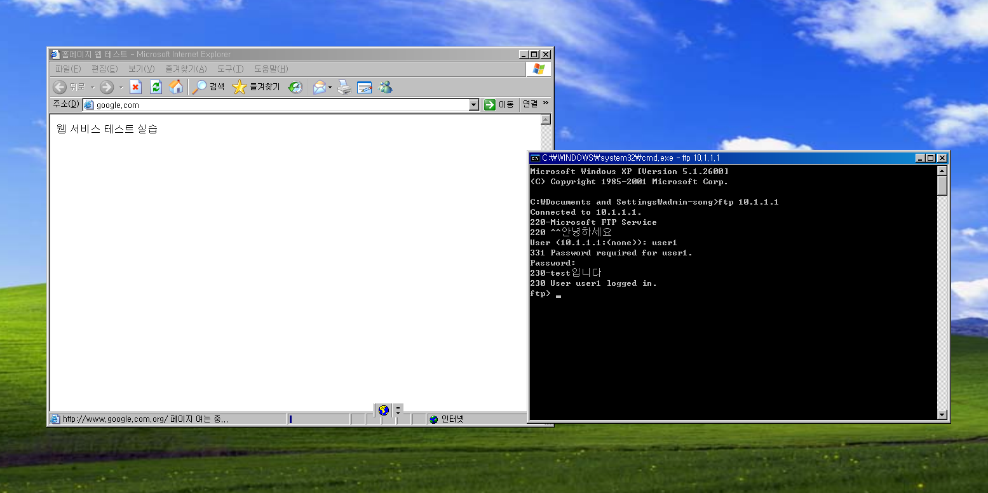Open the 도움말(H) menu

pyautogui.click(x=271, y=69)
